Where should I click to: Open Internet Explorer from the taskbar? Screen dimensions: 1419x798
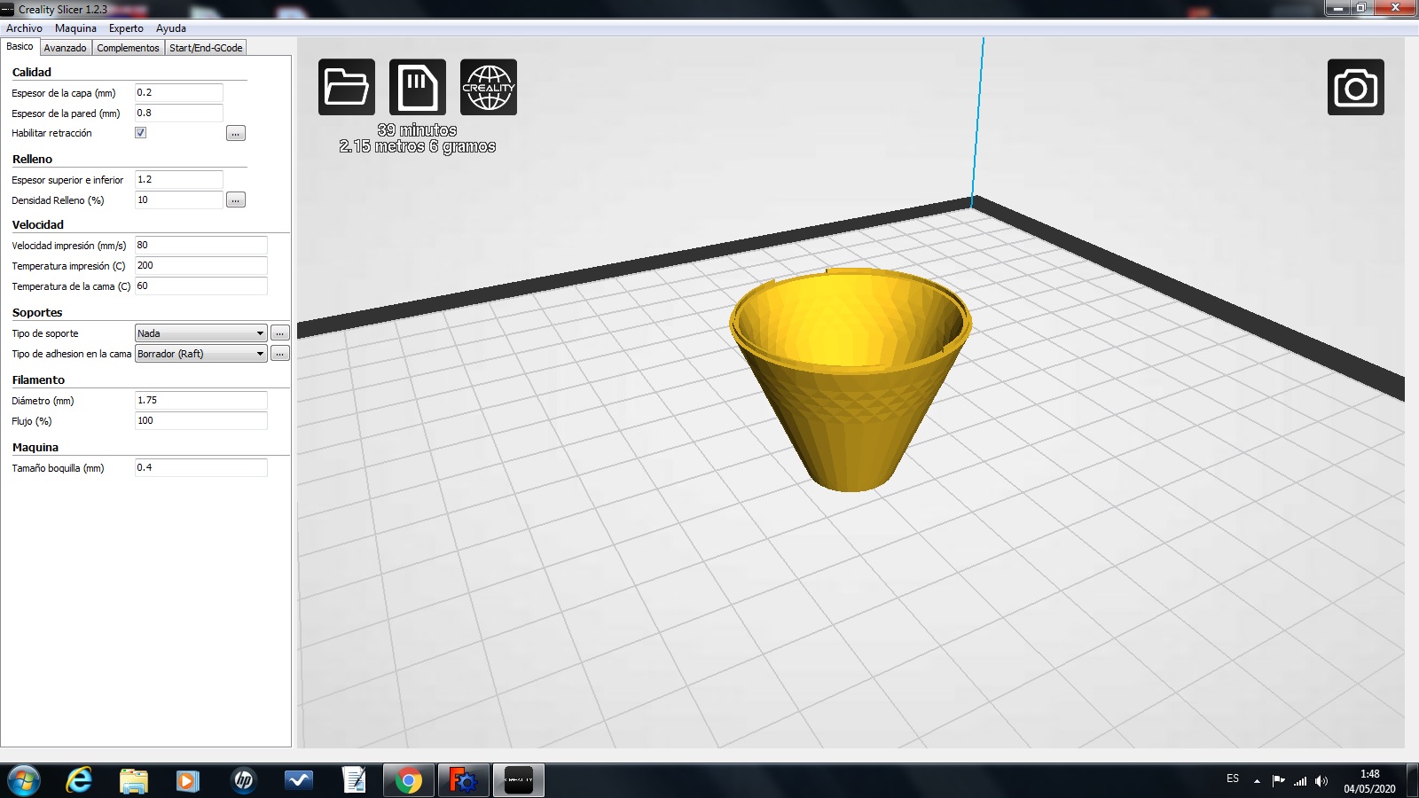click(79, 780)
